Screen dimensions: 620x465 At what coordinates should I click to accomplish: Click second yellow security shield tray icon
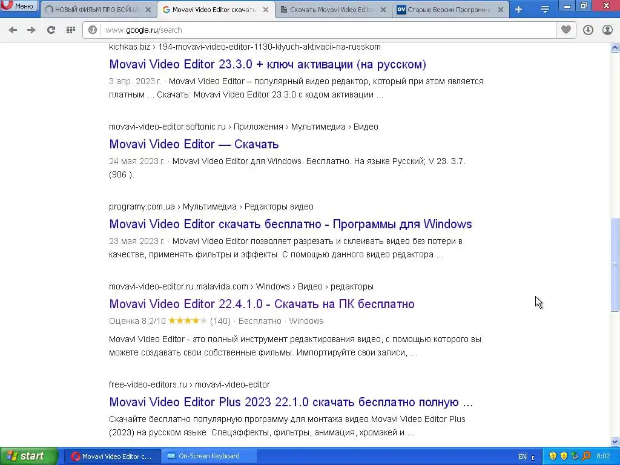click(x=564, y=457)
